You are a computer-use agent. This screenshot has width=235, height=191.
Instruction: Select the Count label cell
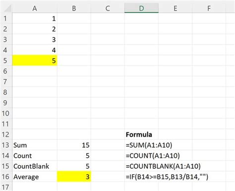[35, 156]
